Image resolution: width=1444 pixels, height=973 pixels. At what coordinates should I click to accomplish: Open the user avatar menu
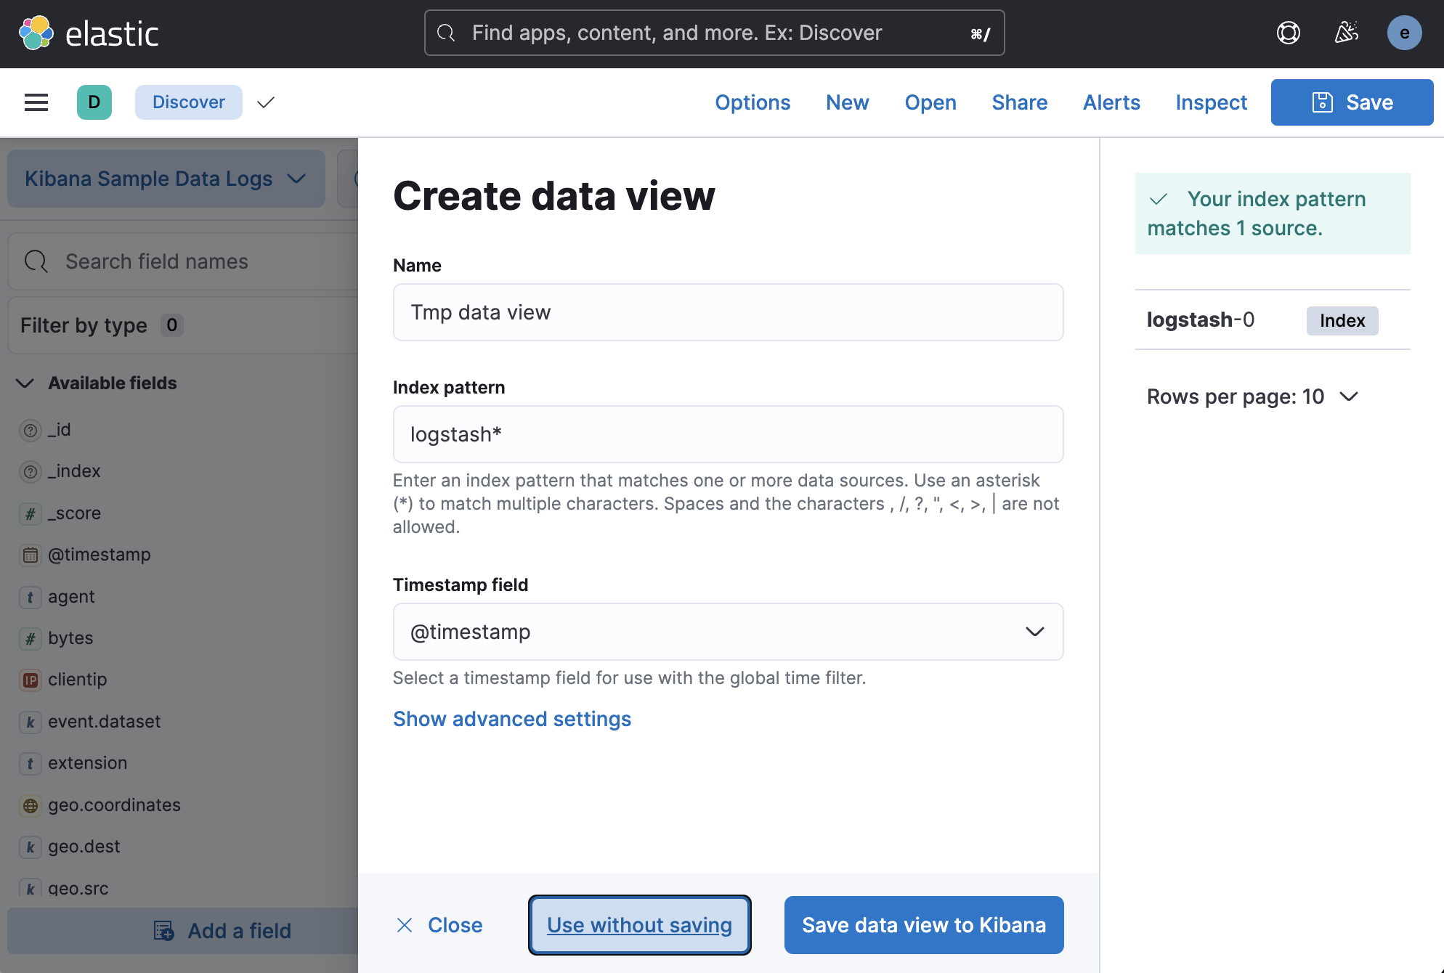[1404, 33]
